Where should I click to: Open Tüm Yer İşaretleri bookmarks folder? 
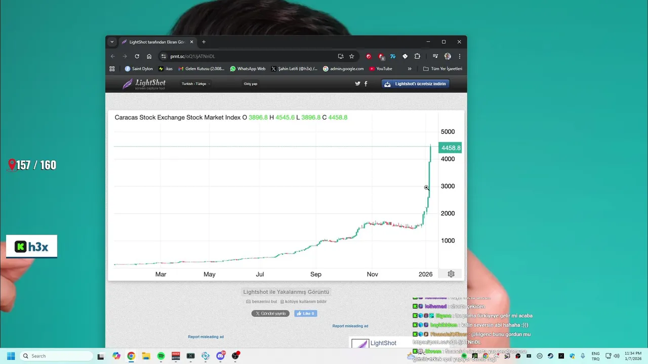(x=442, y=69)
